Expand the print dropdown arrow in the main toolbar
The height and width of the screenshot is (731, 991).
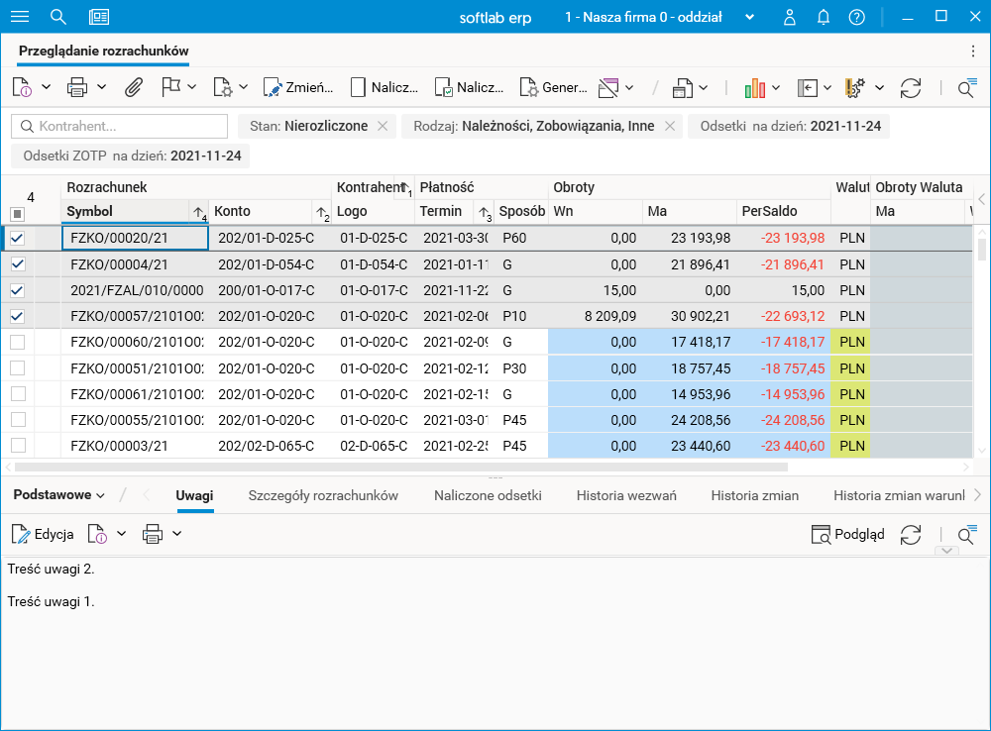pyautogui.click(x=102, y=88)
